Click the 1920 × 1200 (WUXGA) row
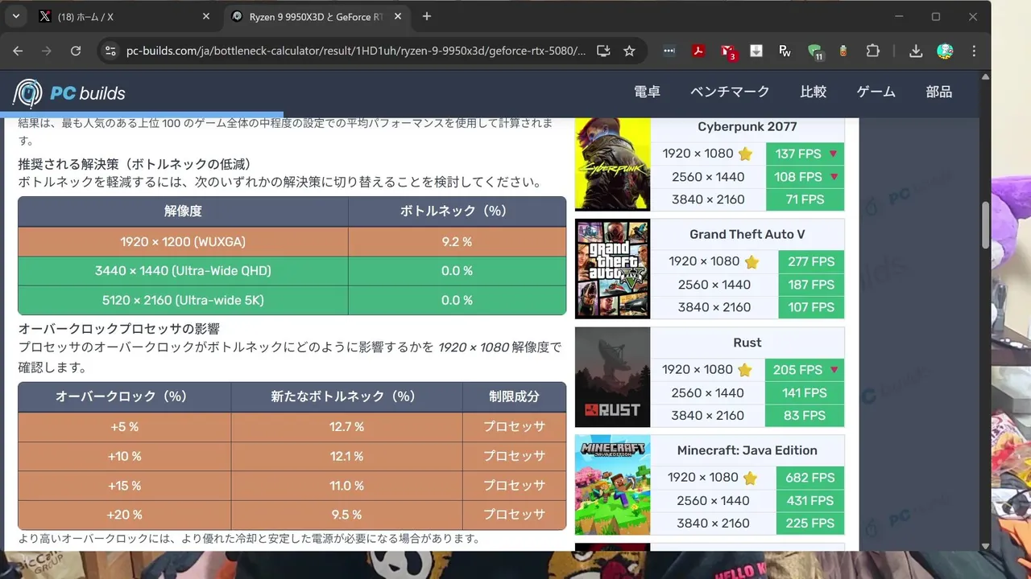The width and height of the screenshot is (1031, 579). (x=292, y=241)
